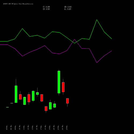
Task: Select the 25 Mar date label
Action: (x=67, y=127)
